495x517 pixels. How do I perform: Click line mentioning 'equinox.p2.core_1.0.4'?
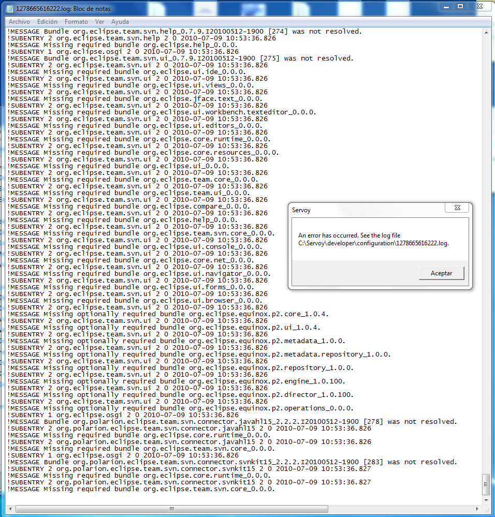pos(168,314)
